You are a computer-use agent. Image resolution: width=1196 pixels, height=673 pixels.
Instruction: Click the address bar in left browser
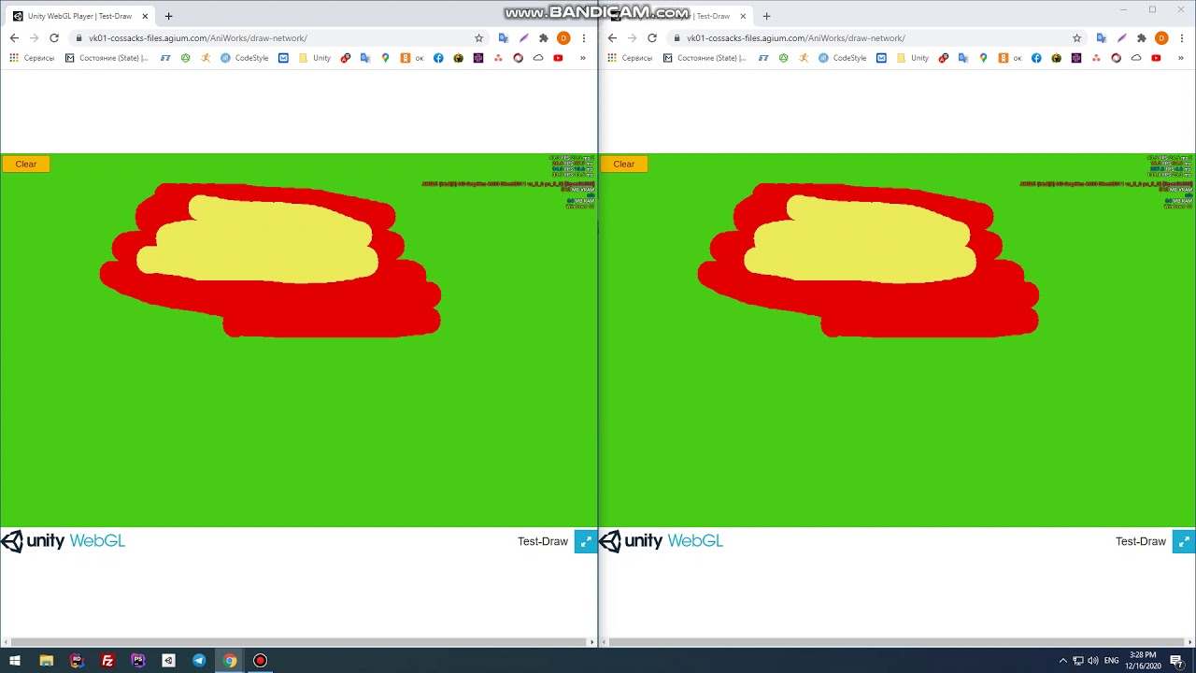pos(280,38)
